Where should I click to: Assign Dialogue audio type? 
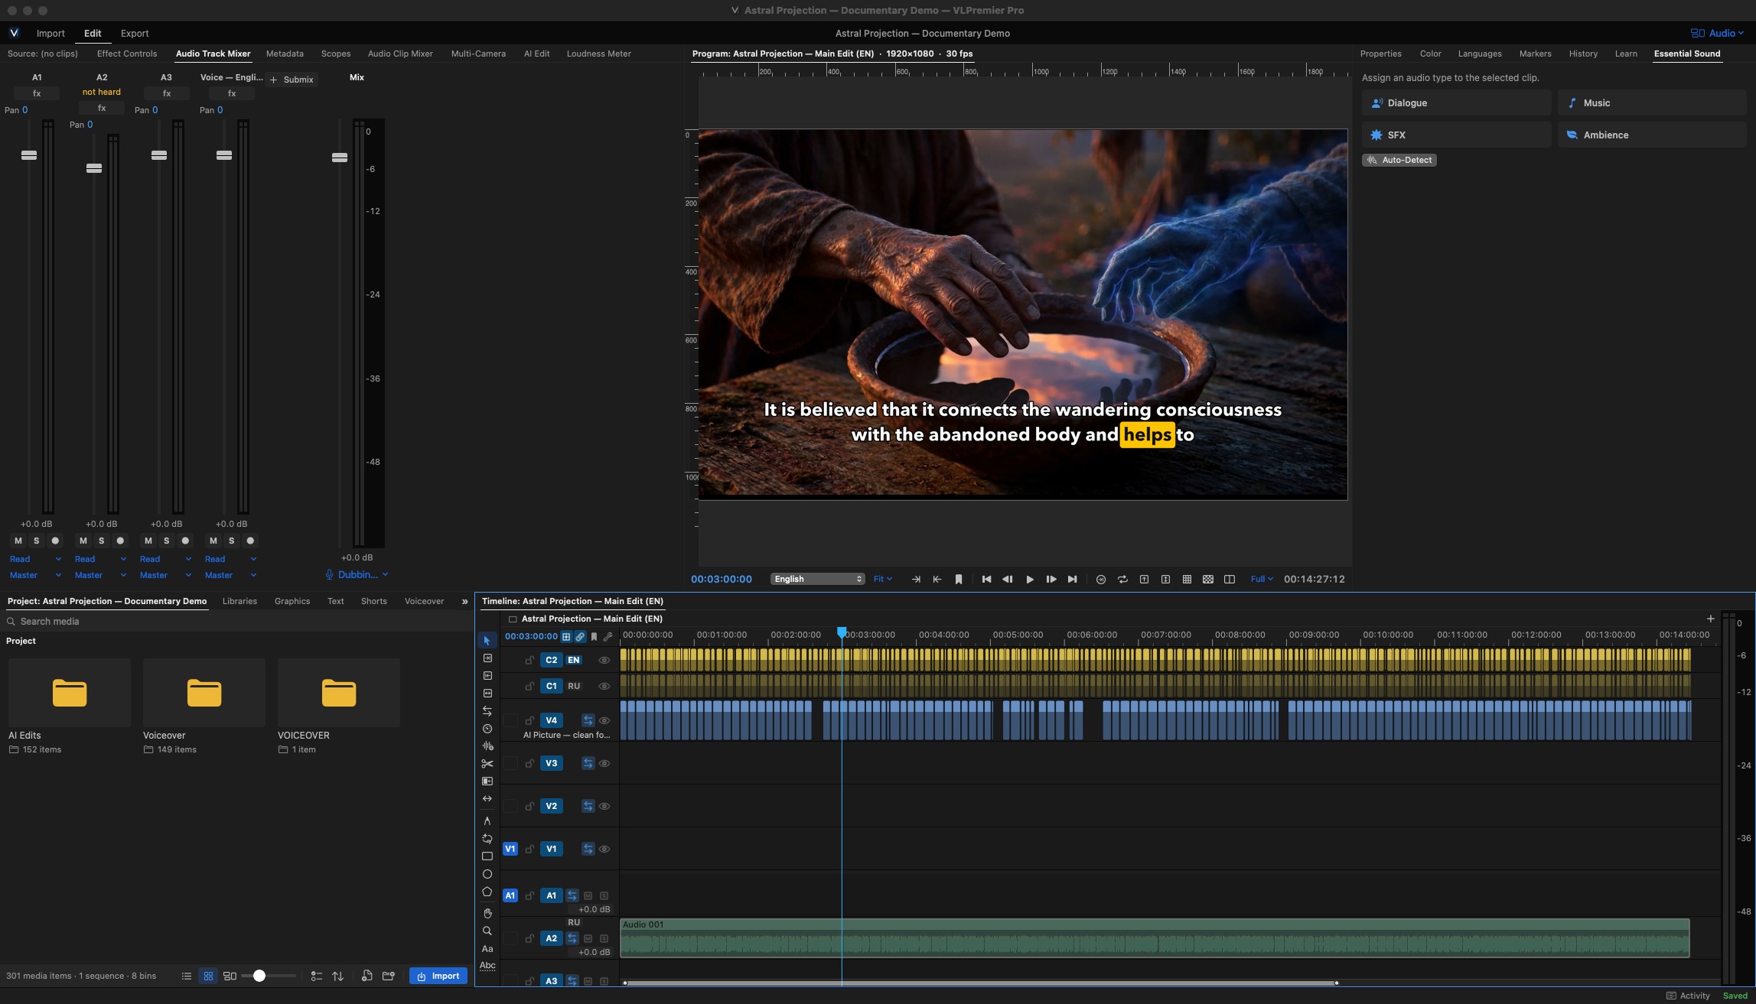(1456, 103)
